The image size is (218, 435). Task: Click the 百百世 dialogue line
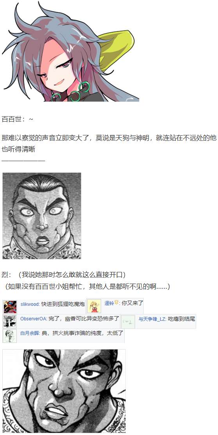point(18,119)
